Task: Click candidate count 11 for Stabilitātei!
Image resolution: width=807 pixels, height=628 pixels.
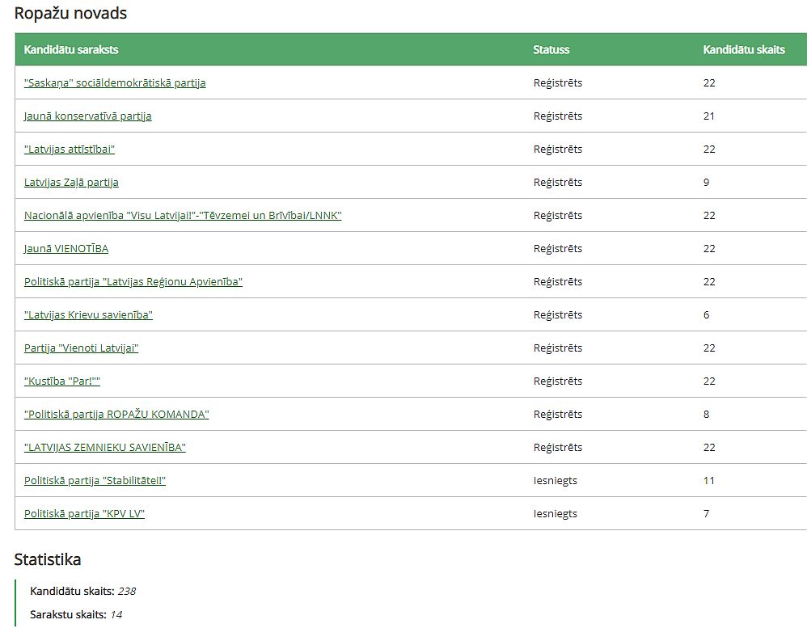Action: pos(708,480)
